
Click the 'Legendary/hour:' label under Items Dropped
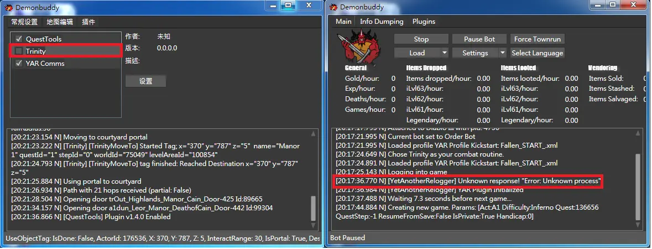click(432, 120)
